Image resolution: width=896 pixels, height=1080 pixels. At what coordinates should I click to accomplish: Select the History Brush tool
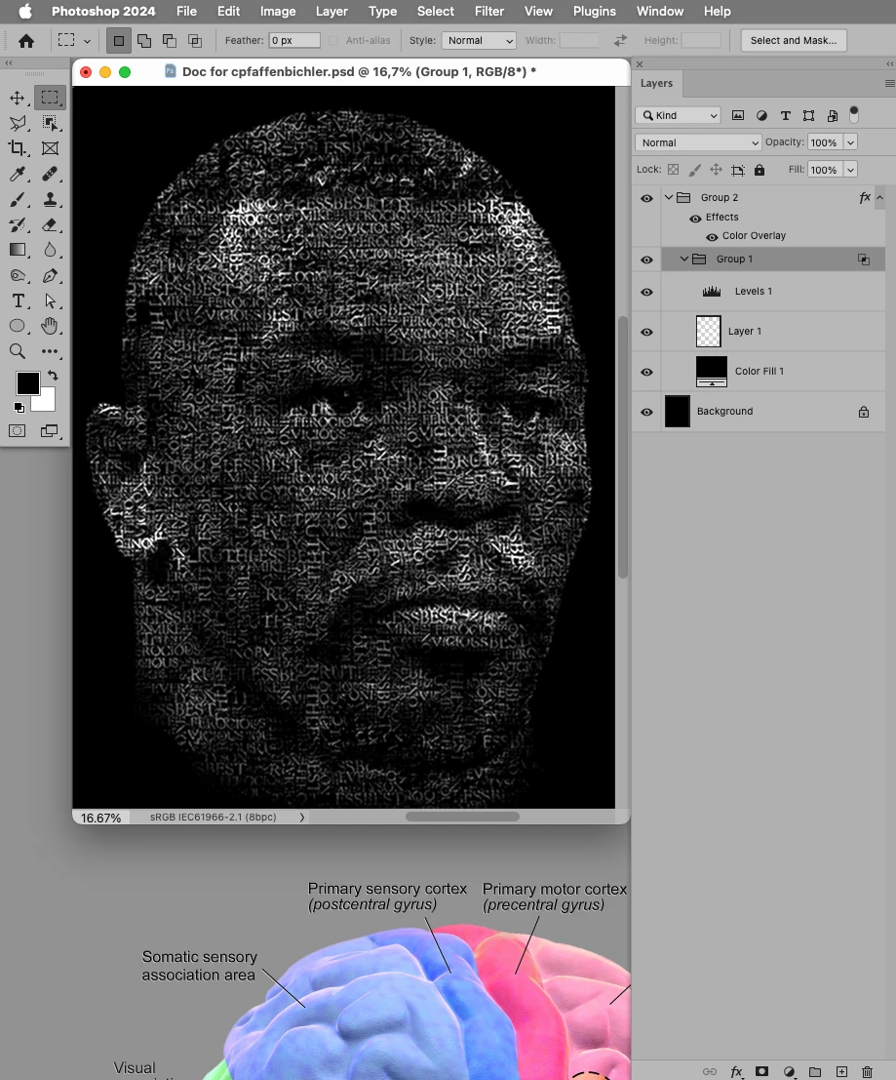tap(18, 224)
